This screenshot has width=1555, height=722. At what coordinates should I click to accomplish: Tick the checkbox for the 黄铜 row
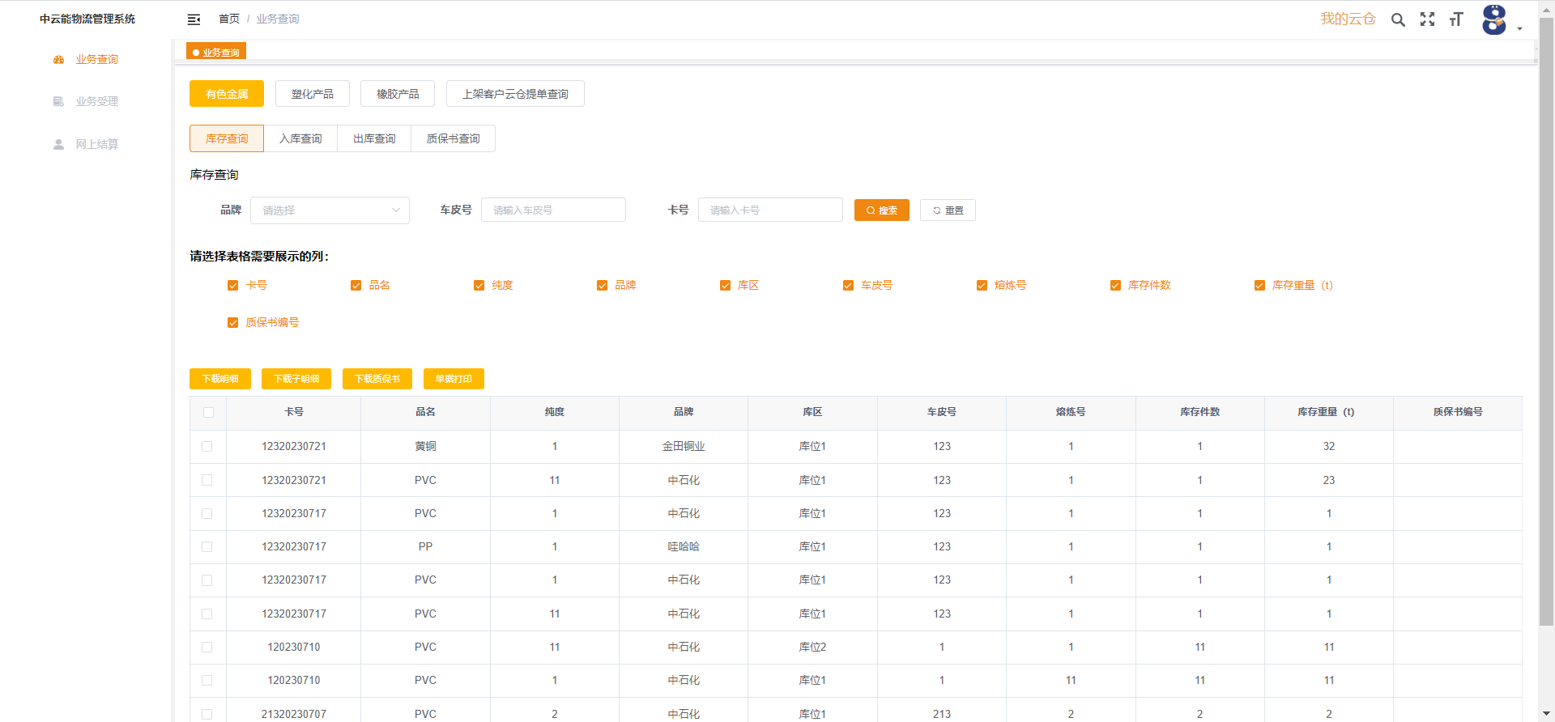tap(207, 447)
